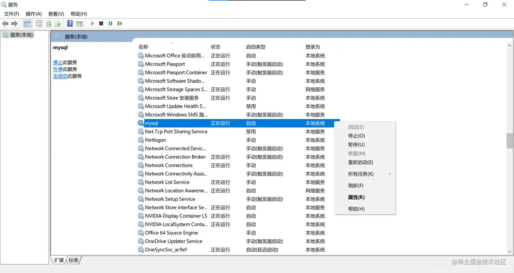
Task: Open 属性(R) from the context menu
Action: (x=365, y=197)
